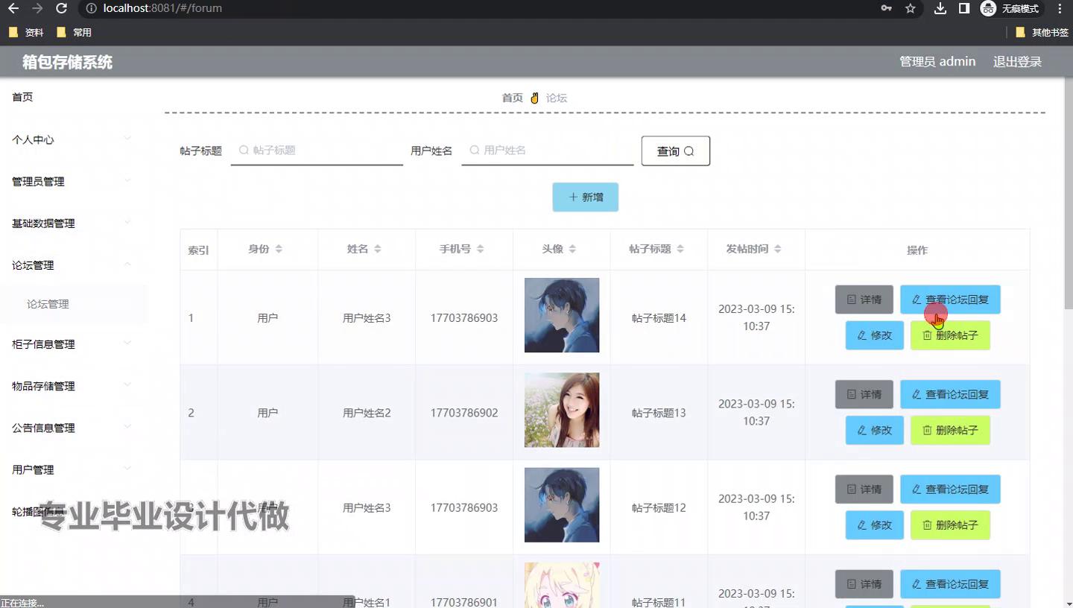This screenshot has height=608, width=1073.
Task: Click 退出登录 to log out
Action: [1017, 62]
